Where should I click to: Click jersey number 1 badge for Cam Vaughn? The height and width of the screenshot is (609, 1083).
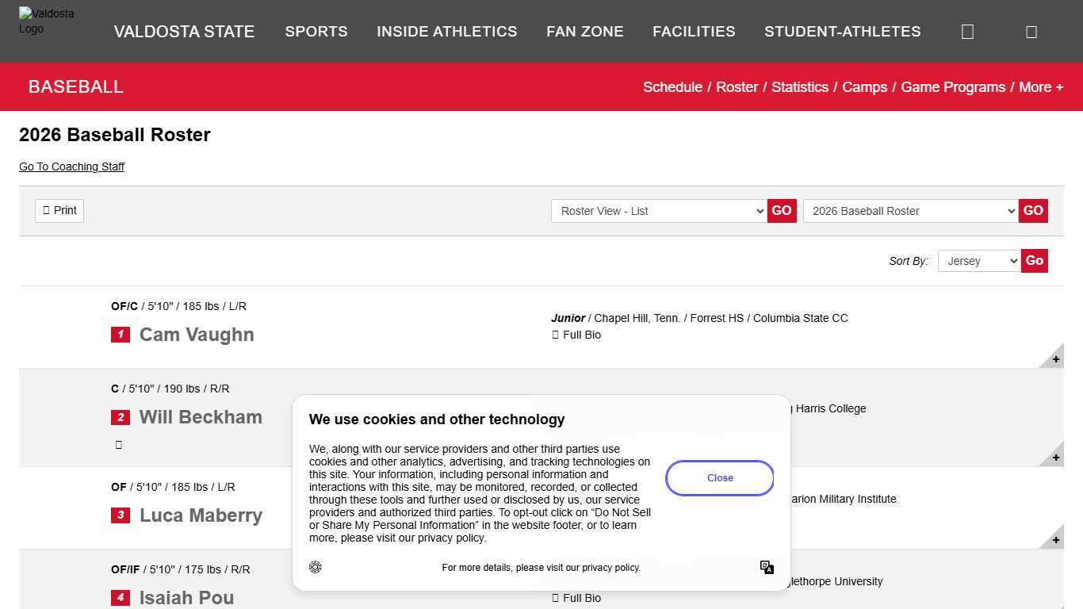tap(121, 335)
